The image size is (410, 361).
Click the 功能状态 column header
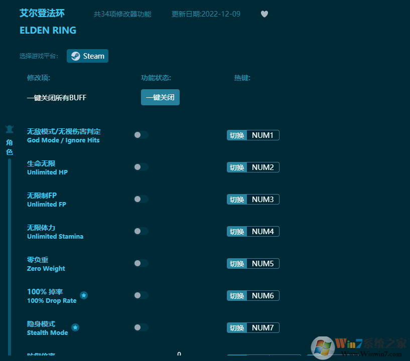coord(156,78)
